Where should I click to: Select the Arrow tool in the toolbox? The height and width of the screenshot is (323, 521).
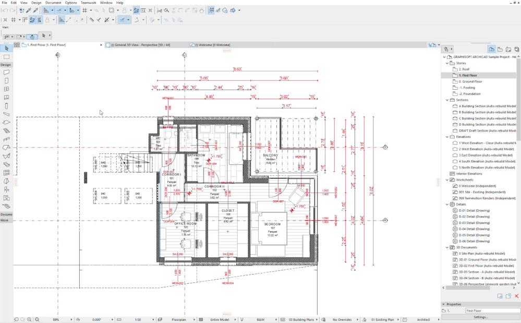pyautogui.click(x=6, y=49)
